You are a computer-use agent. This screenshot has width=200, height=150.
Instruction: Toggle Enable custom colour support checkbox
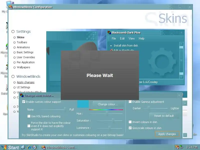pos(23,102)
